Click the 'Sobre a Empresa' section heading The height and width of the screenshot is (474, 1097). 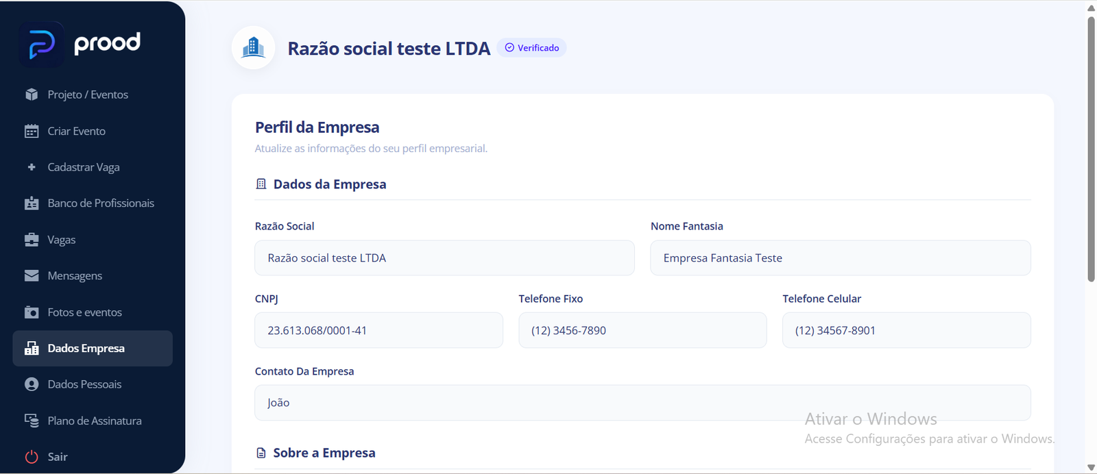[324, 453]
